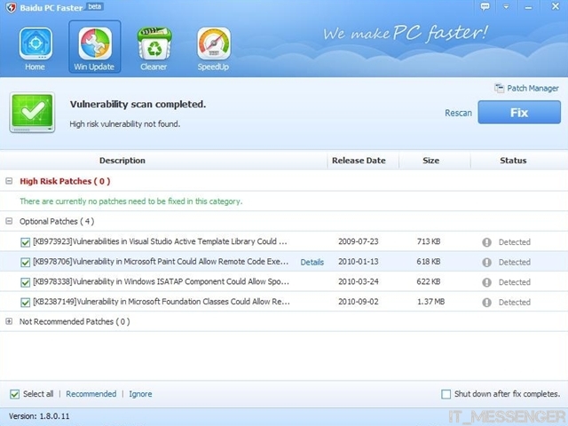Screen dimensions: 568x426
Task: Click the High Risk Patches ( 0 ) label
Action: coord(65,181)
